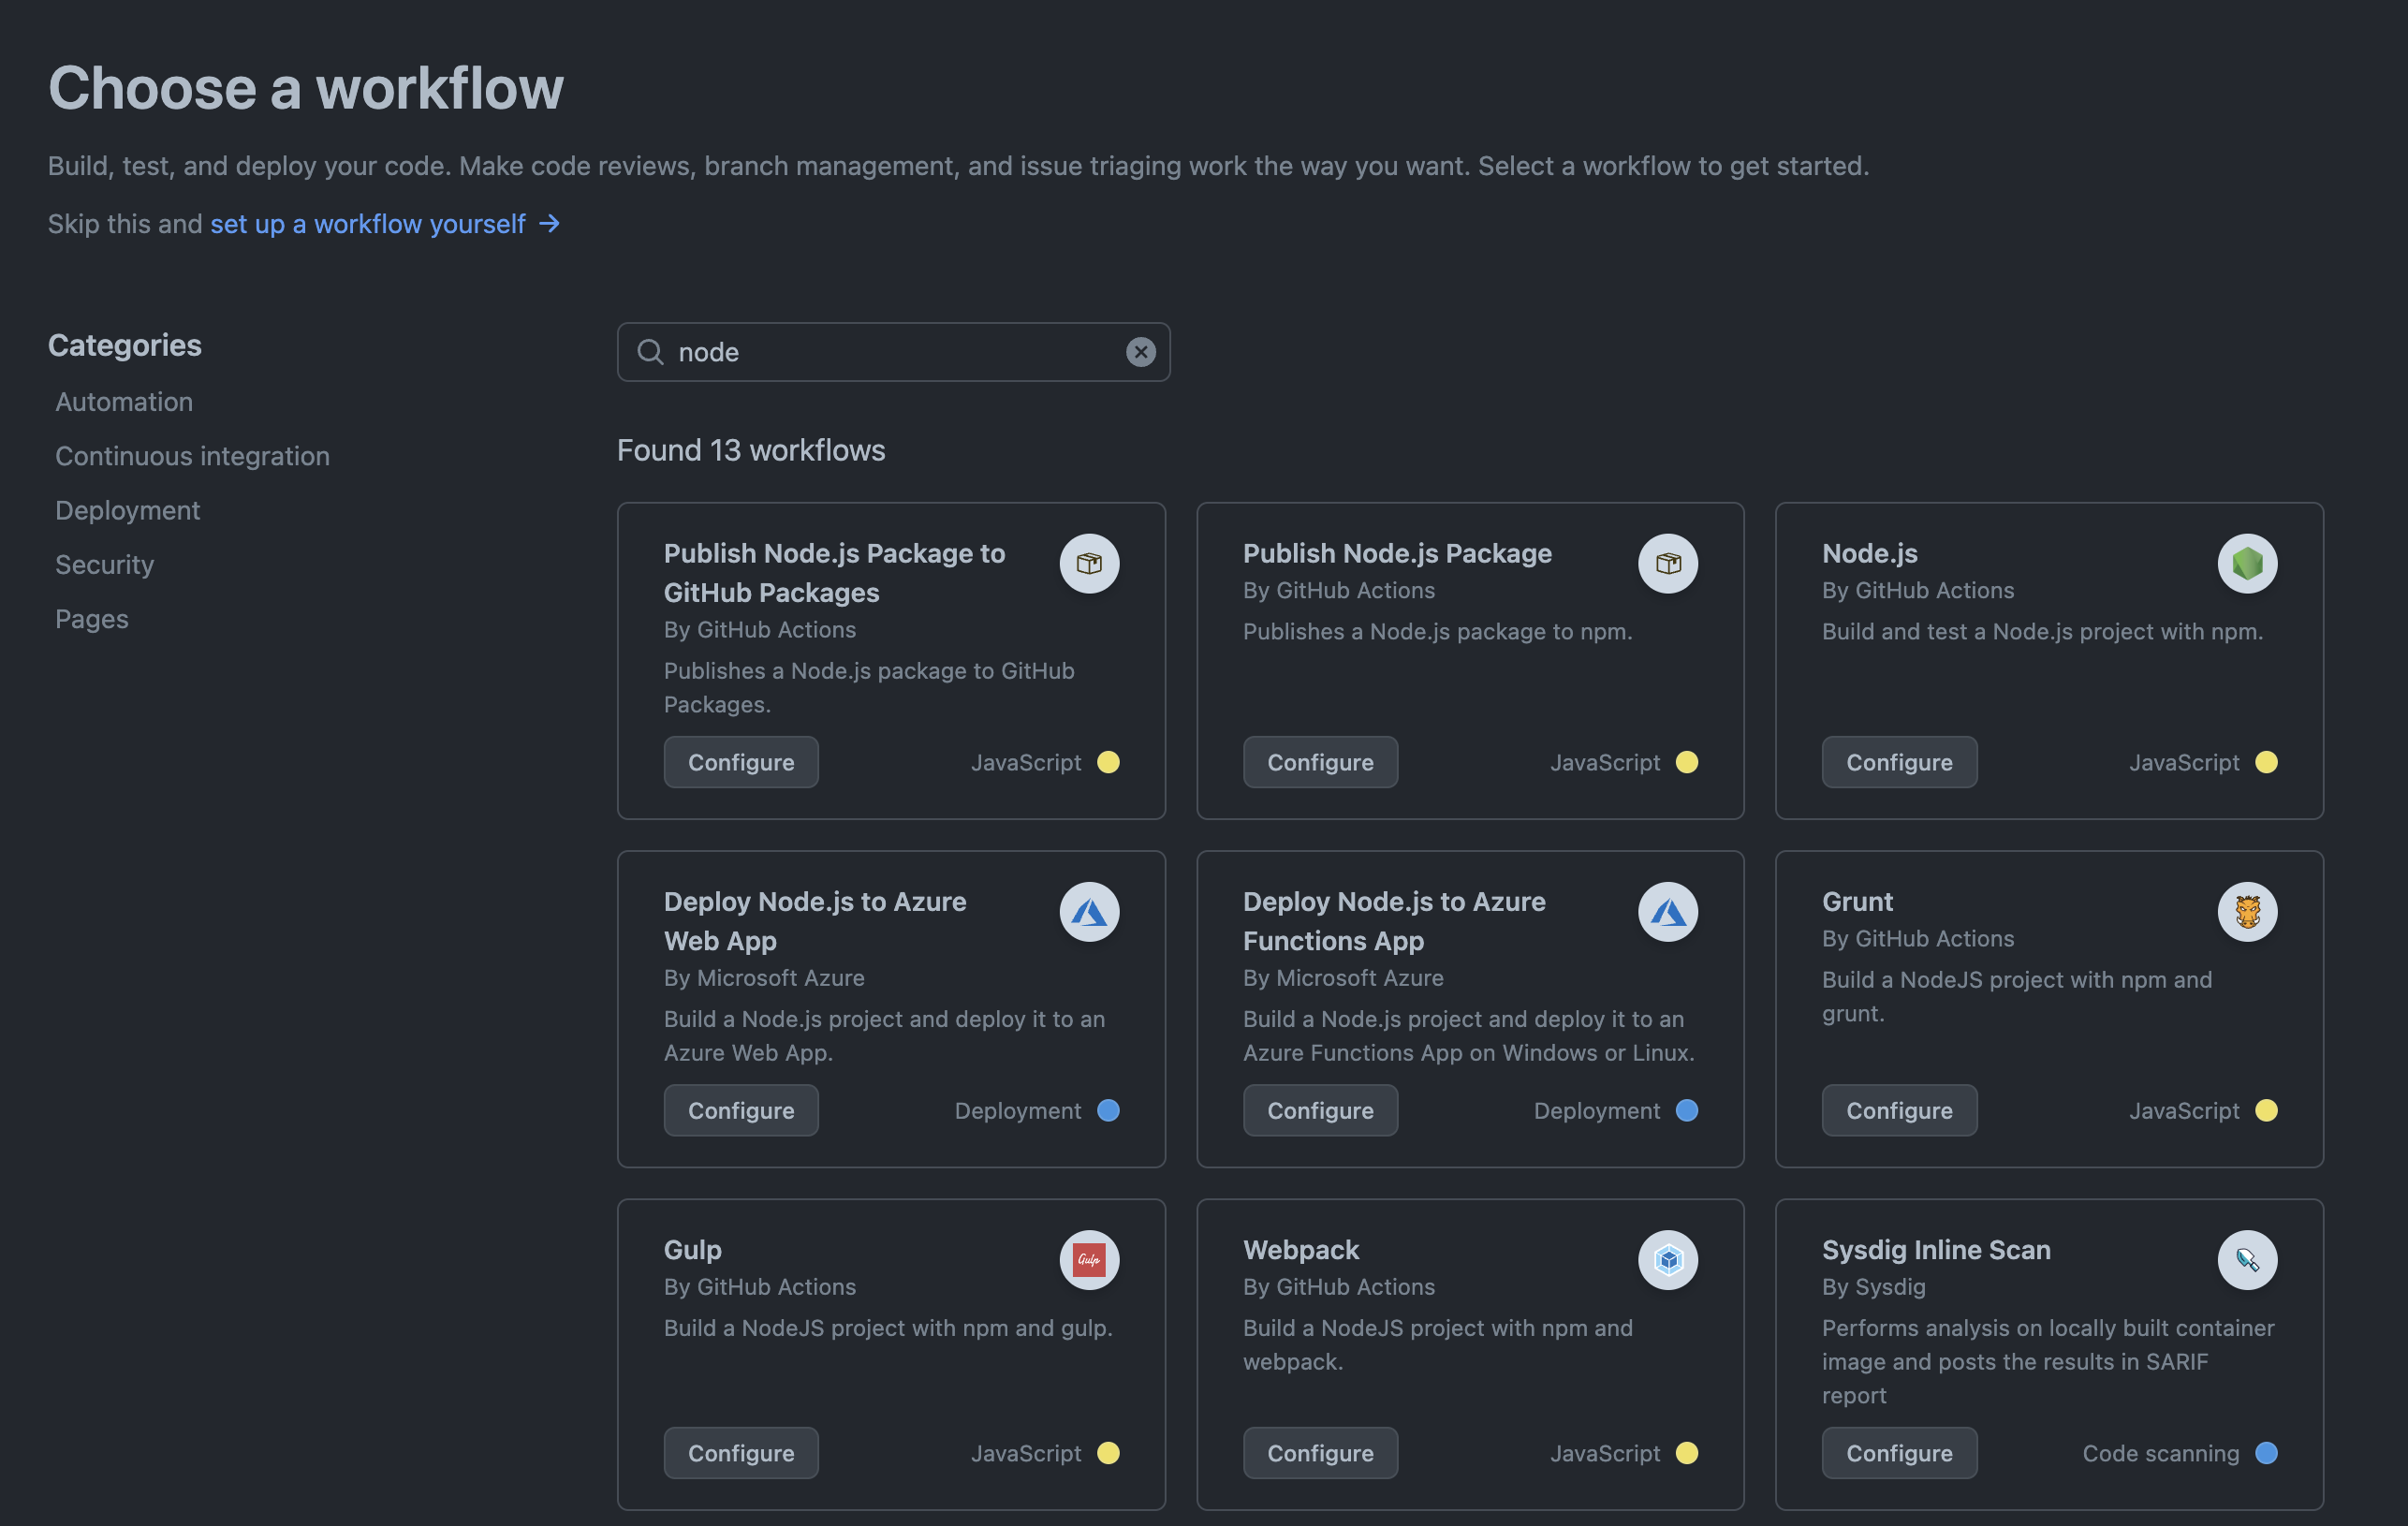The width and height of the screenshot is (2408, 1526).
Task: Click the yellow JavaScript dot on Node.js card
Action: [x=2266, y=763]
